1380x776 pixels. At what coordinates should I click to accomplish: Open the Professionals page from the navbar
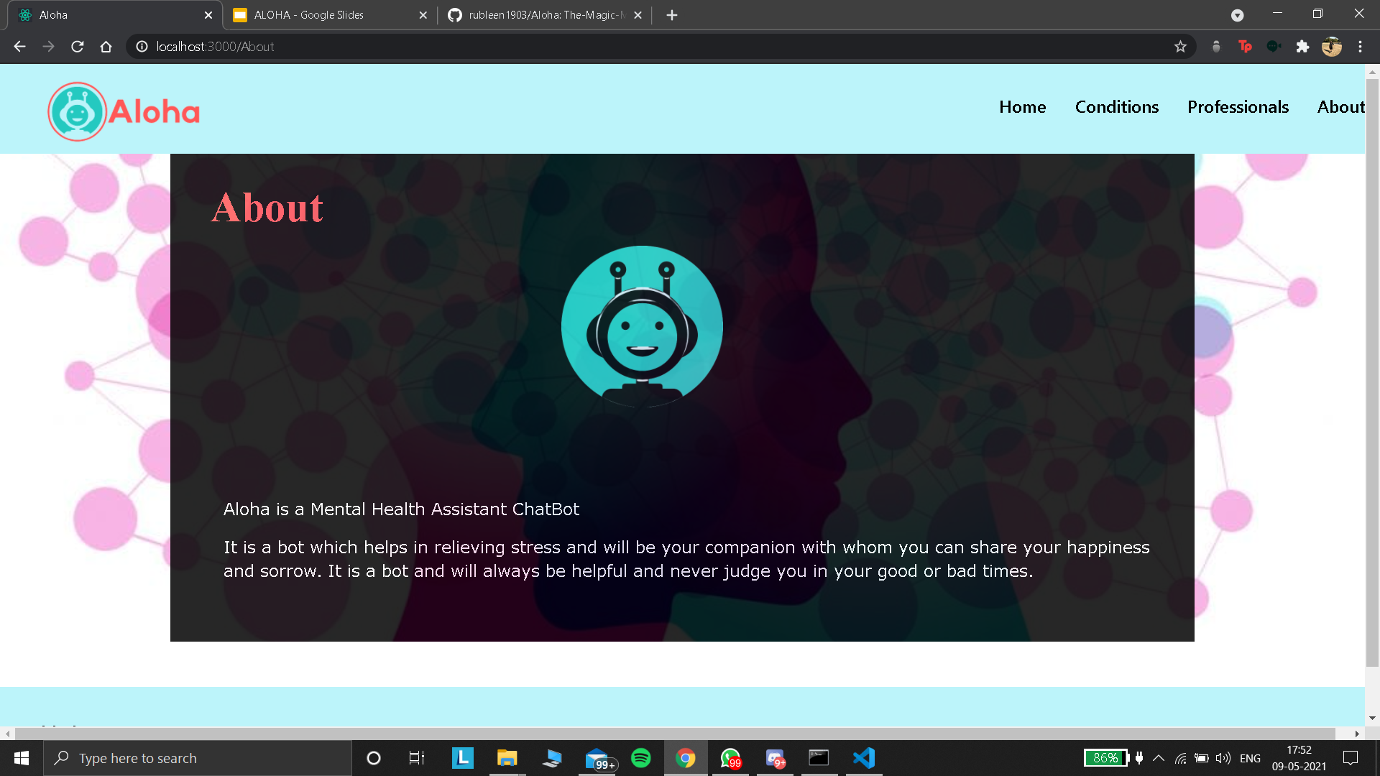[x=1238, y=106]
